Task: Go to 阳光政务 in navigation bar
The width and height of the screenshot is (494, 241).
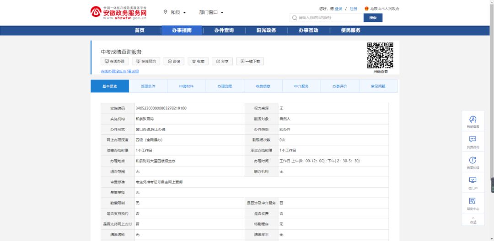Action: pyautogui.click(x=266, y=31)
